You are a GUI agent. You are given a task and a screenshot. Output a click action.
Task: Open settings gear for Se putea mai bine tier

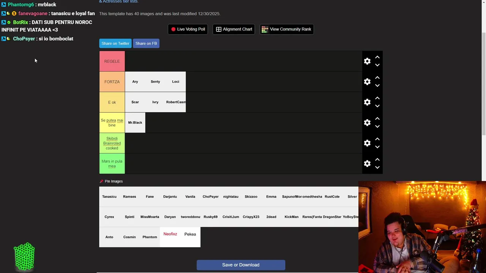367,122
